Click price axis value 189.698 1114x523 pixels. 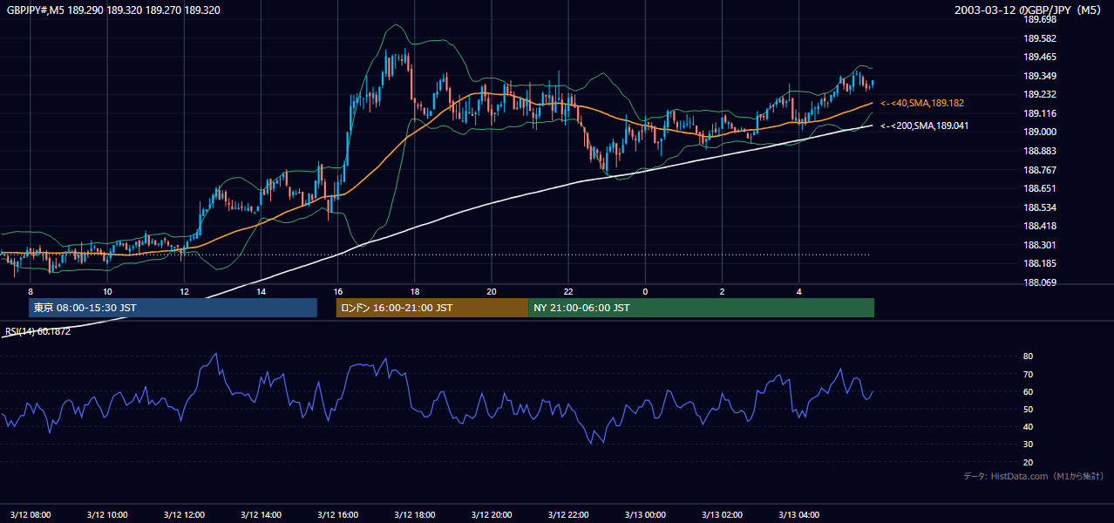click(x=1040, y=19)
